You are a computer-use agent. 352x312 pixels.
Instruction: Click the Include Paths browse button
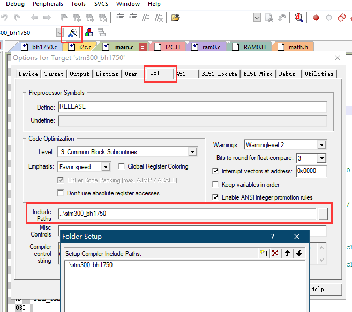pyautogui.click(x=323, y=214)
